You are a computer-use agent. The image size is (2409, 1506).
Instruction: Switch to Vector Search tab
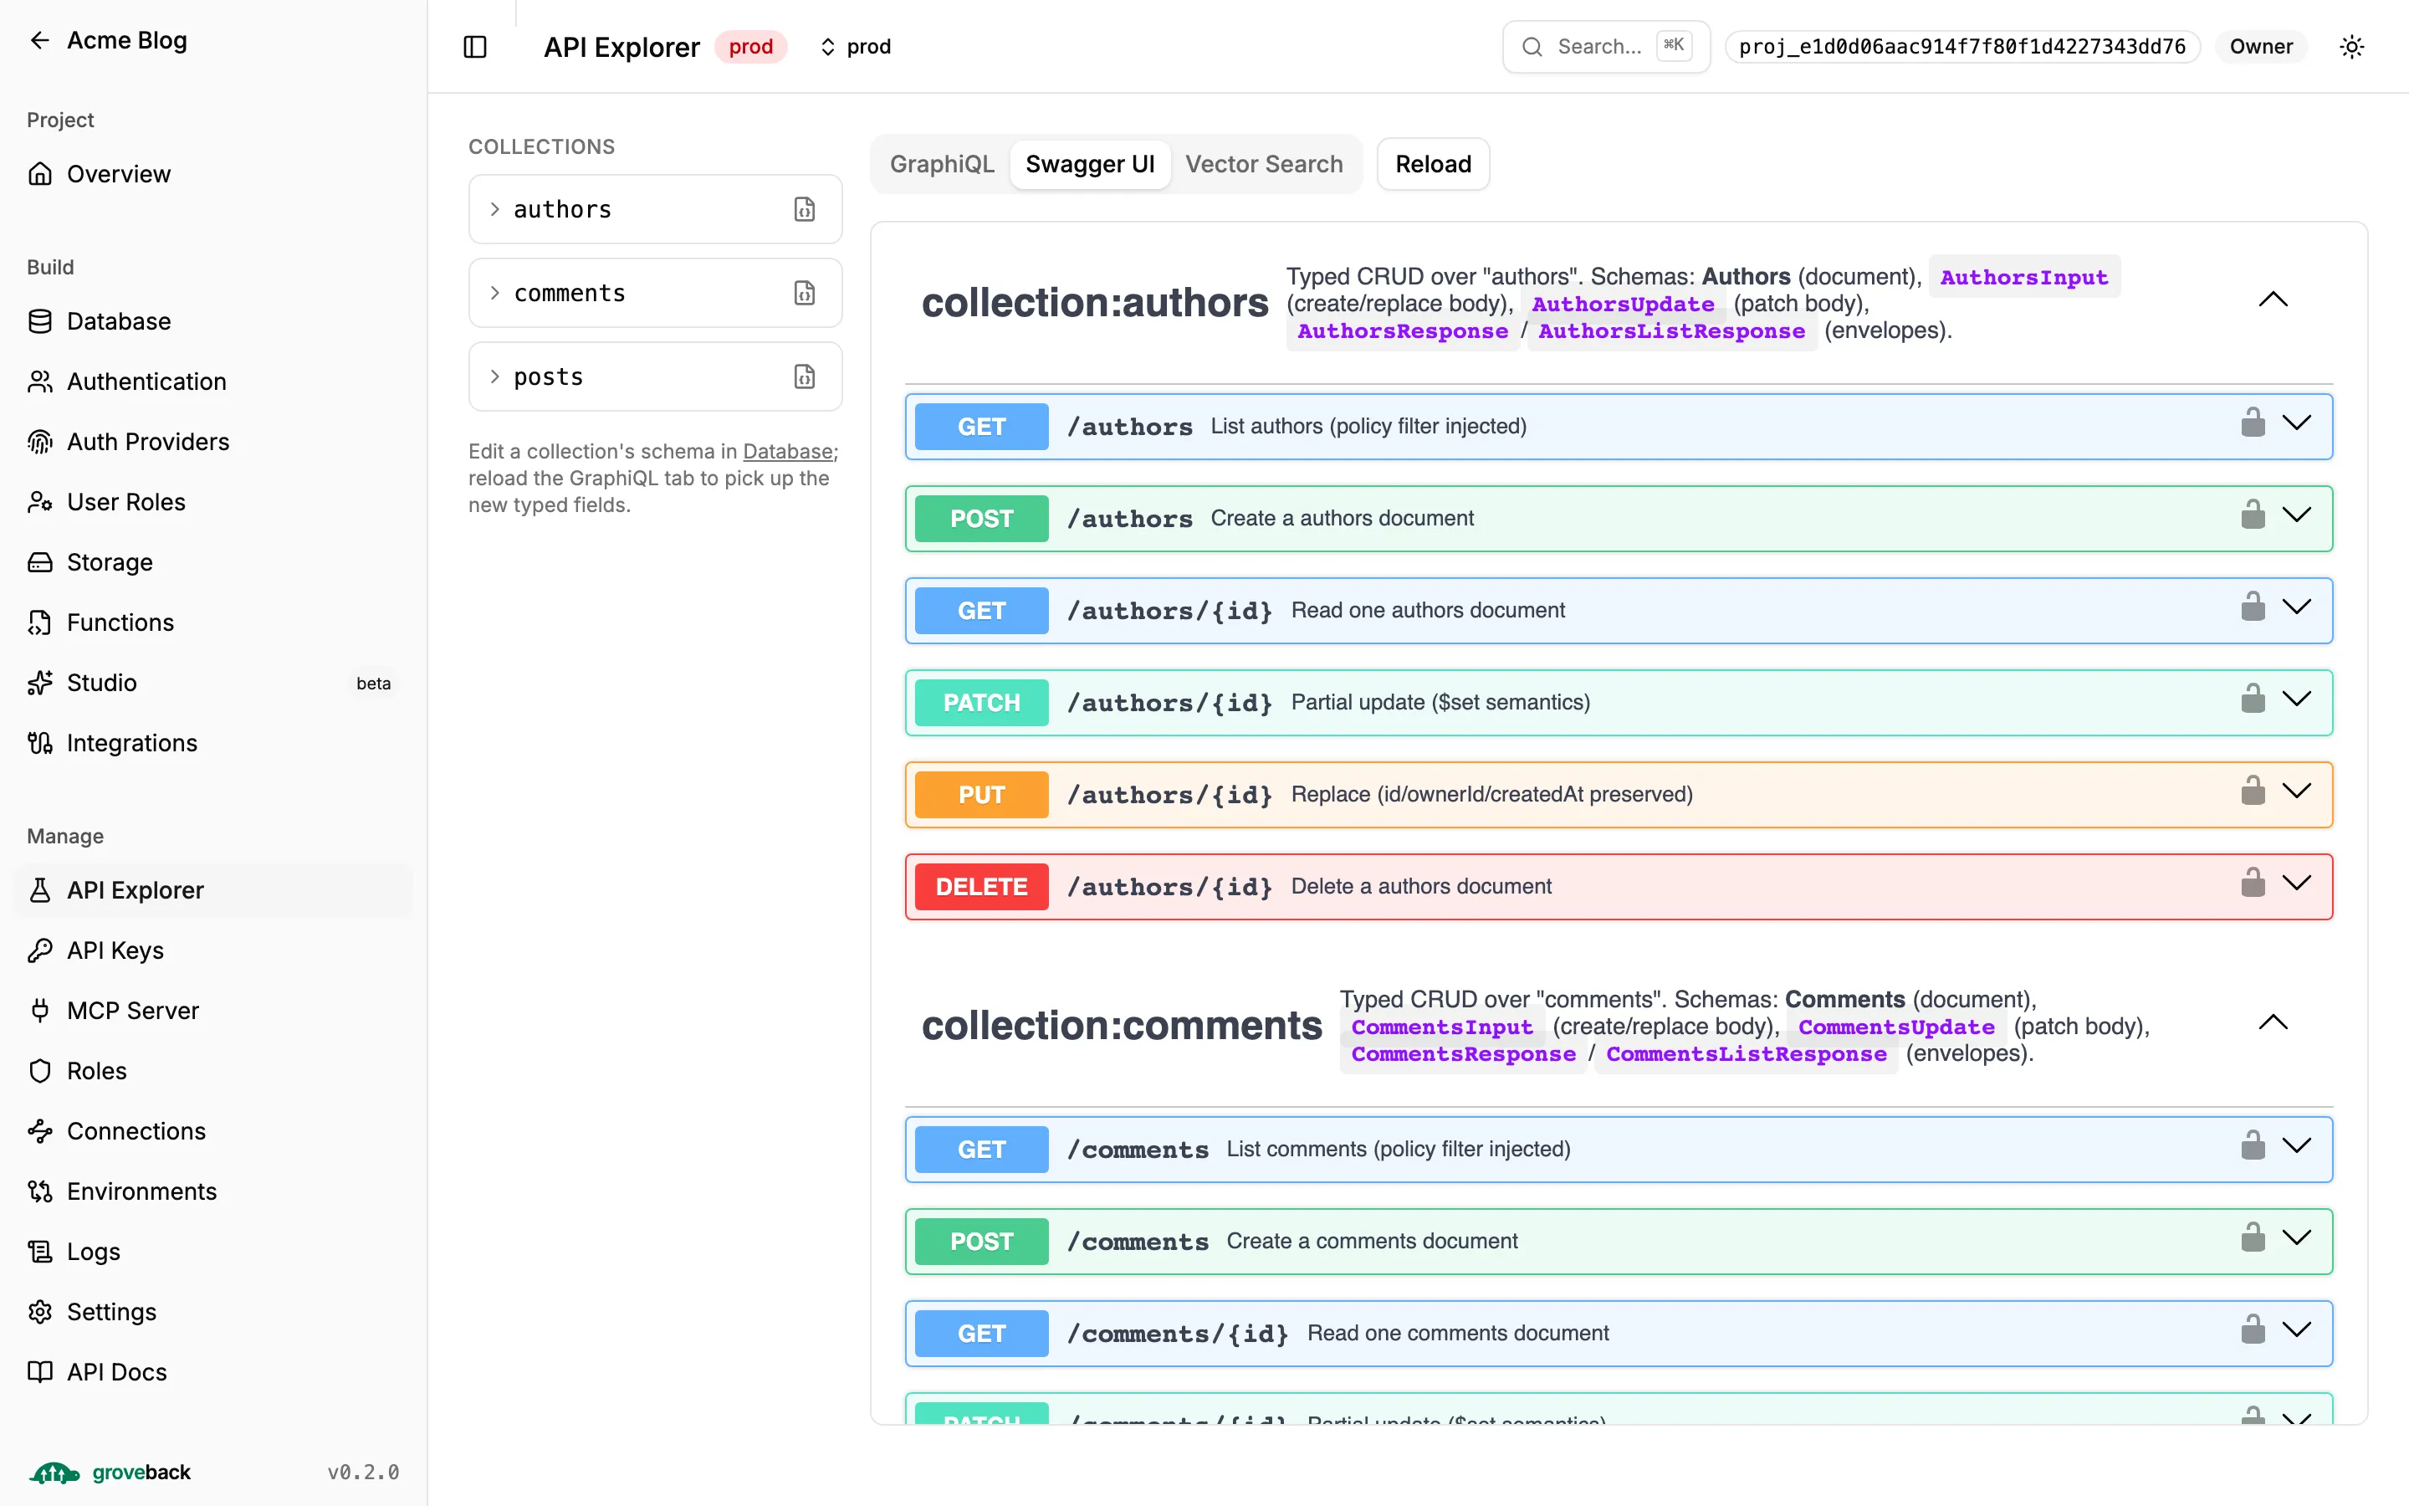(1263, 164)
